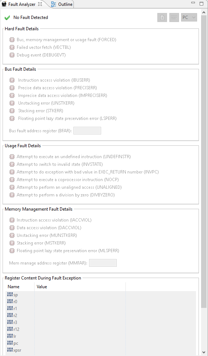Viewport: 208px width, 356px height.
Task: Click the green No Fault Detected checkmark
Action: click(7, 18)
